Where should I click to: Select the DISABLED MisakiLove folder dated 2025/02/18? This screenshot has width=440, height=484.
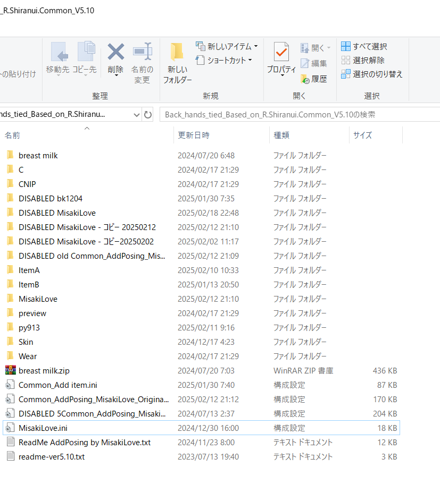57,213
